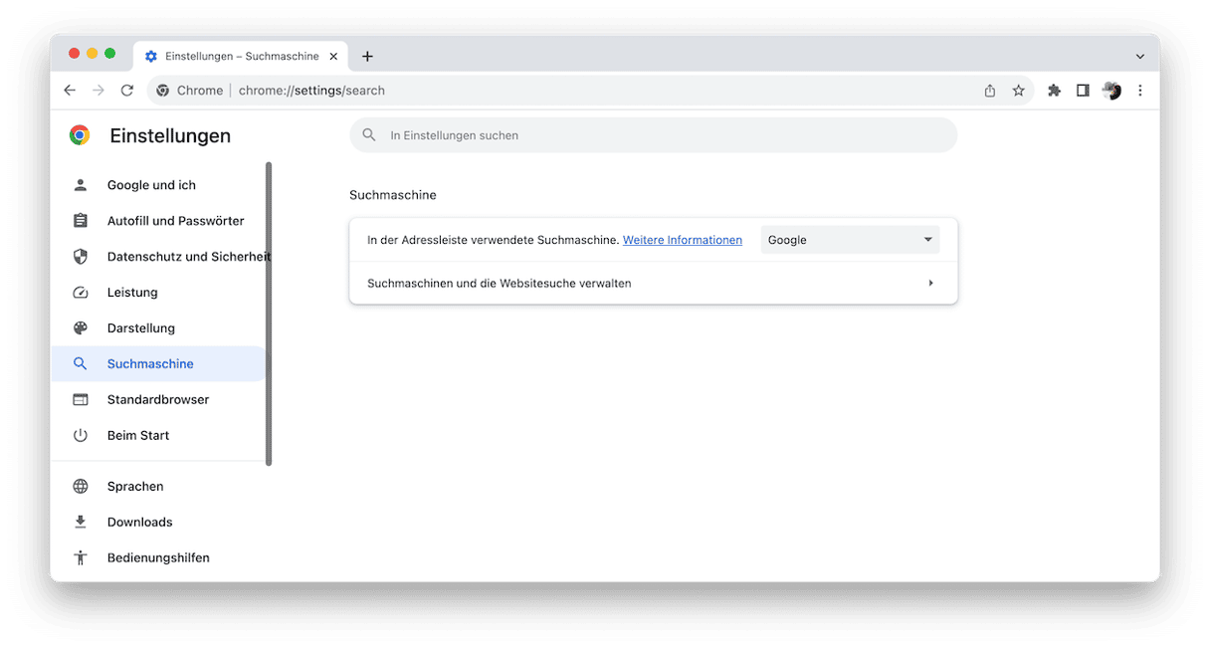Screen dimensions: 1210x648
Task: Open Darstellung settings section
Action: pyautogui.click(x=140, y=328)
